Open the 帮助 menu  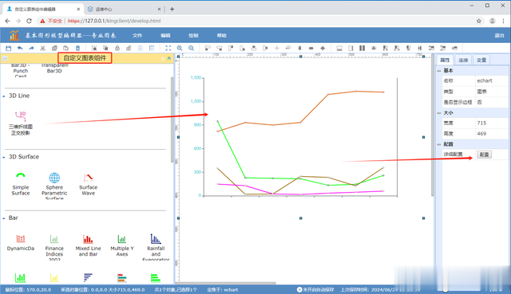point(222,35)
